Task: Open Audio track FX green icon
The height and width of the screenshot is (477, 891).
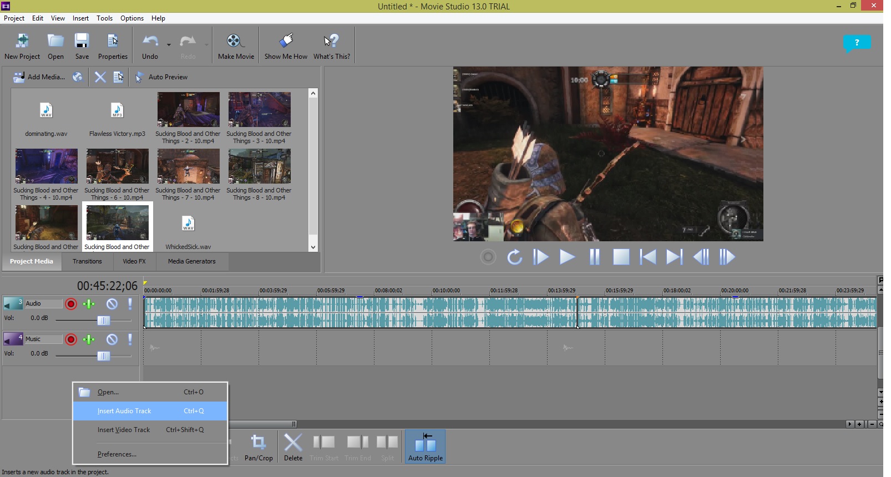Action: [x=89, y=304]
